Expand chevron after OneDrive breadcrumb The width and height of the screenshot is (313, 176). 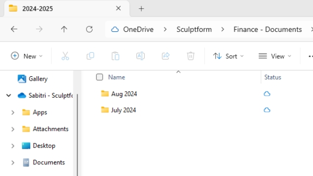click(165, 29)
